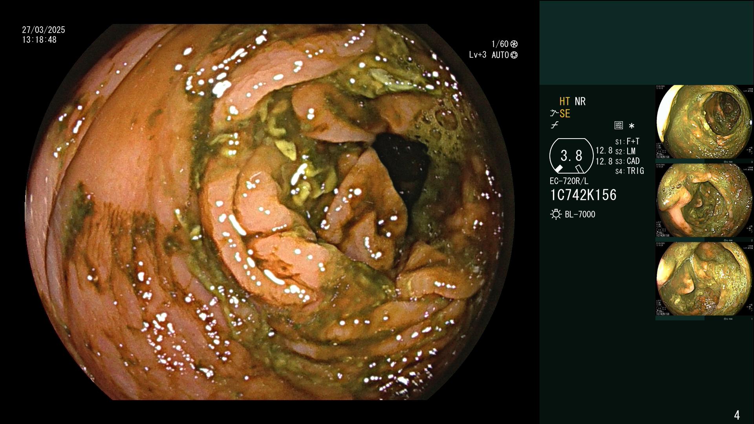Click the upper 12.8 diameter value

pyautogui.click(x=604, y=150)
